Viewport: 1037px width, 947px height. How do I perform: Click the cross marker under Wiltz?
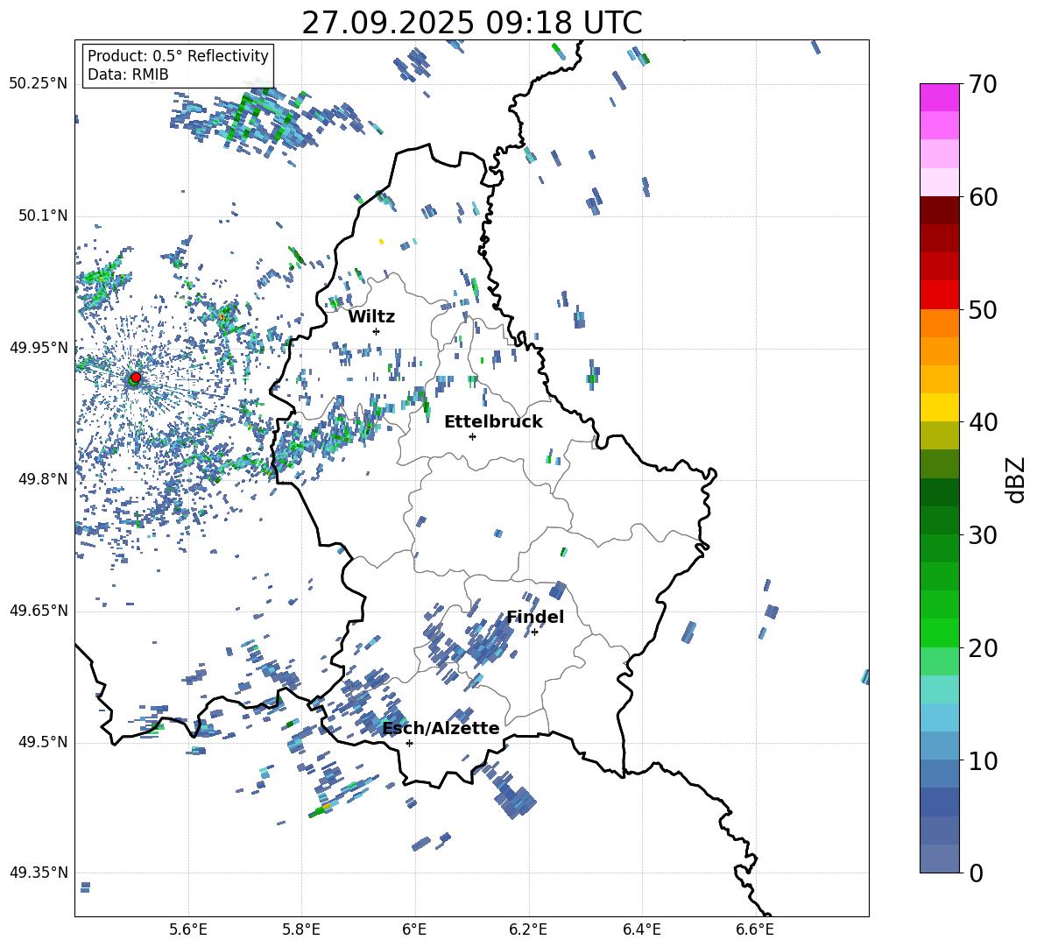pyautogui.click(x=376, y=331)
